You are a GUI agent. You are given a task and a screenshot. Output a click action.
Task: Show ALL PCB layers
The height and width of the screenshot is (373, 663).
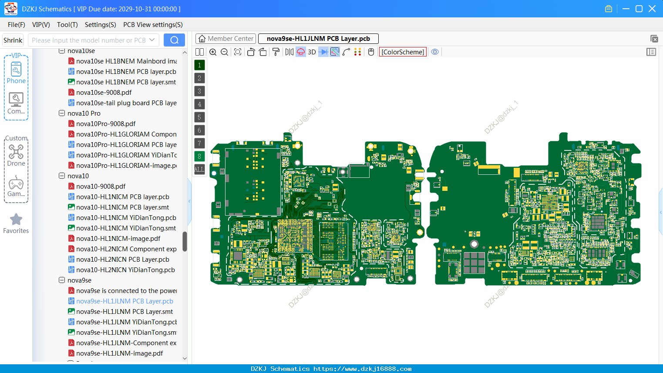tap(199, 170)
